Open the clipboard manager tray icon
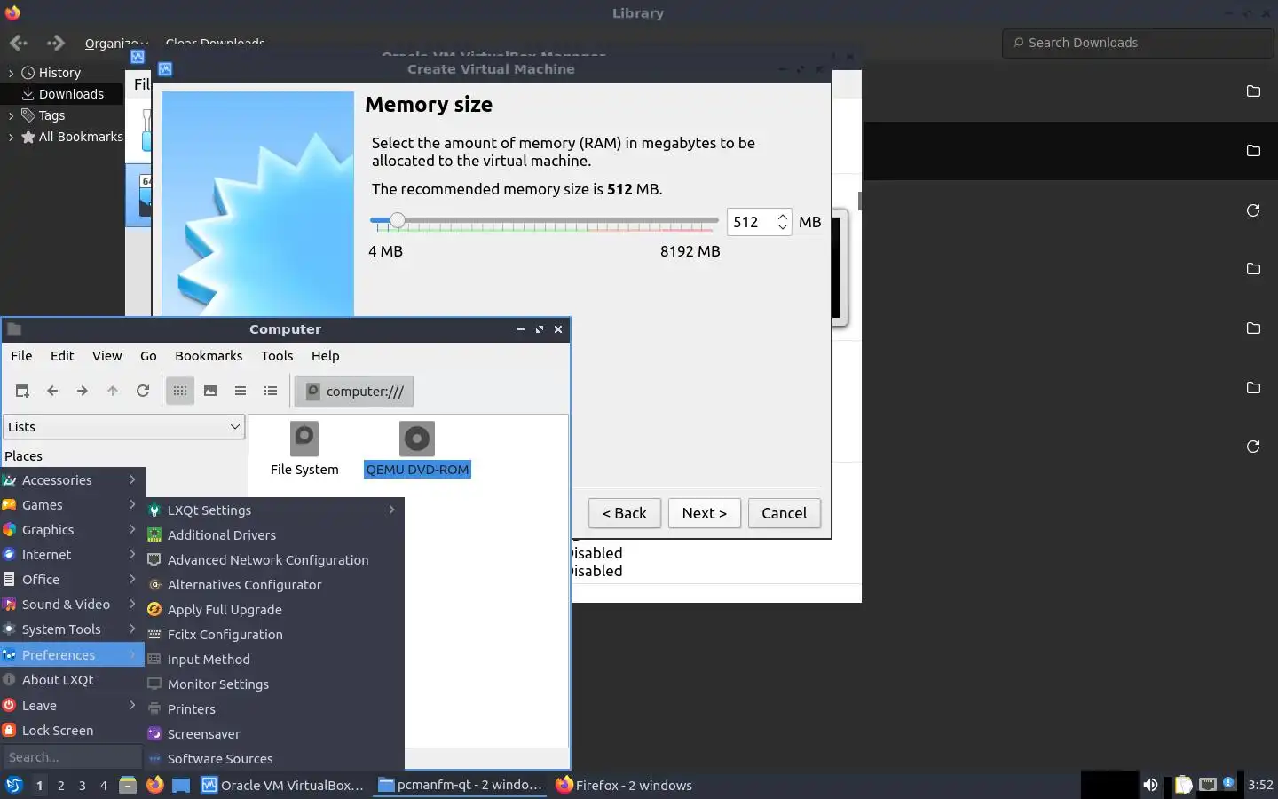This screenshot has height=799, width=1278. (x=1183, y=785)
